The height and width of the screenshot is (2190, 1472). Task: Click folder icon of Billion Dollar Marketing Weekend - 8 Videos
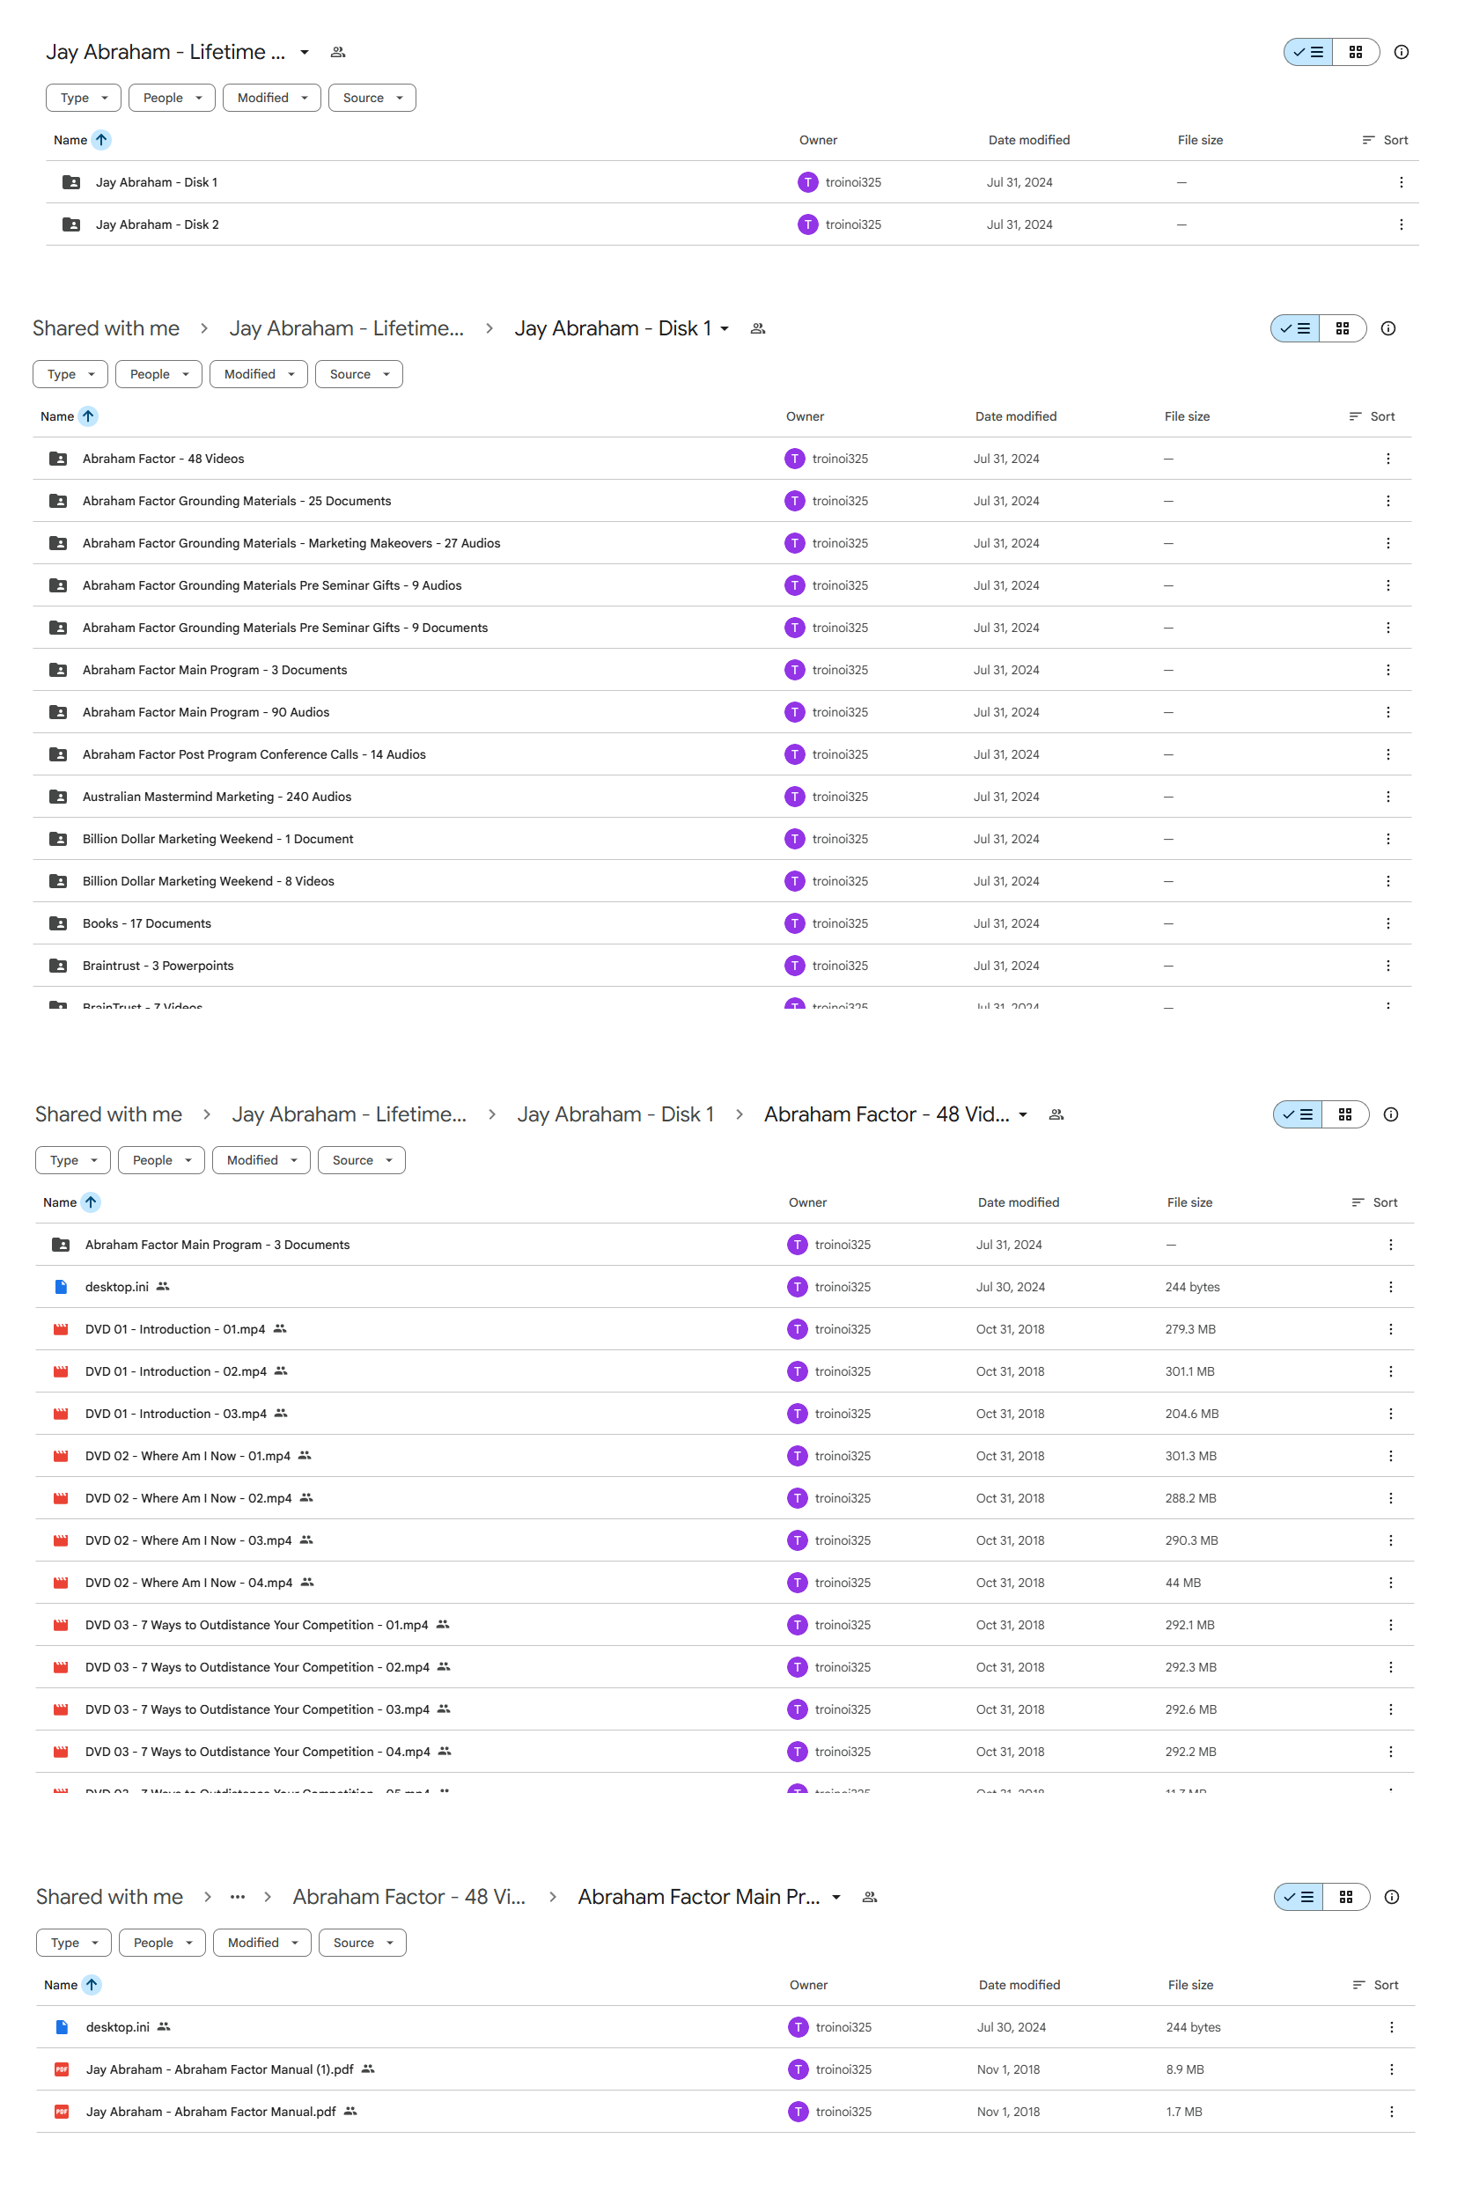57,881
